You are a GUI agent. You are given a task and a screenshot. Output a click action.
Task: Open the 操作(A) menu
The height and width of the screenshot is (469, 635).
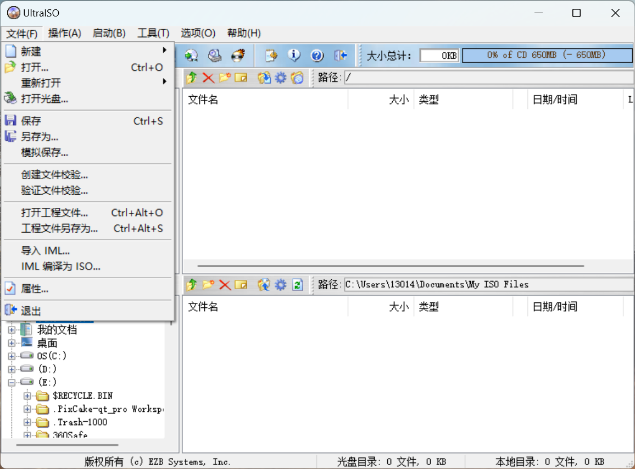(64, 33)
